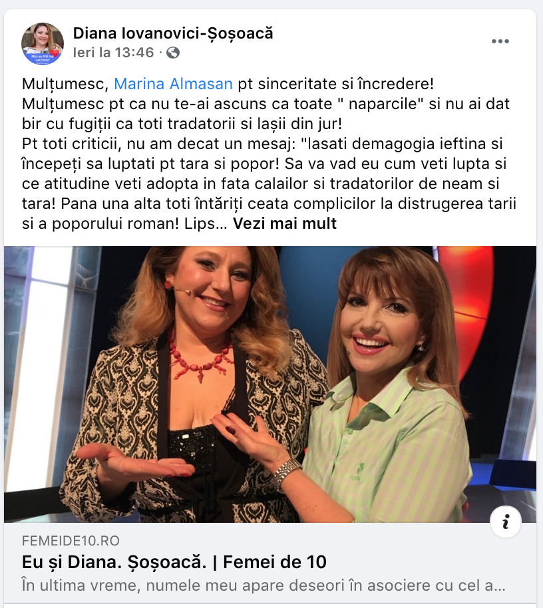The height and width of the screenshot is (608, 543).
Task: Open the Marina Almasan tagged profile link
Action: (173, 84)
